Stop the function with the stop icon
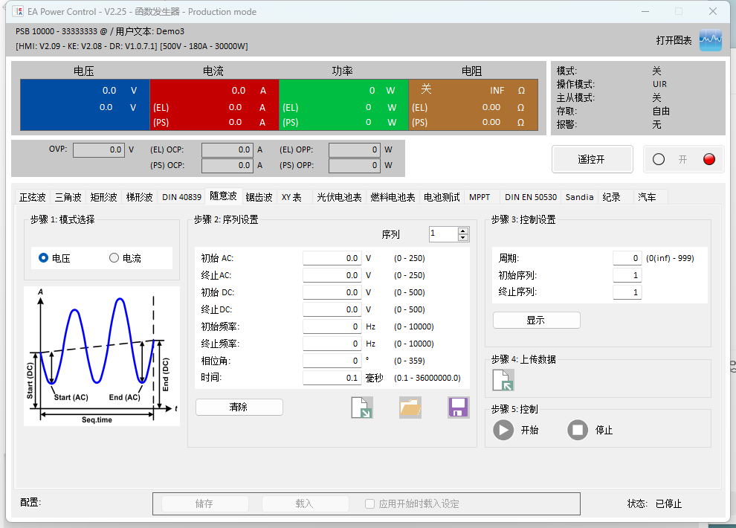Viewport: 736px width, 528px height. 578,430
